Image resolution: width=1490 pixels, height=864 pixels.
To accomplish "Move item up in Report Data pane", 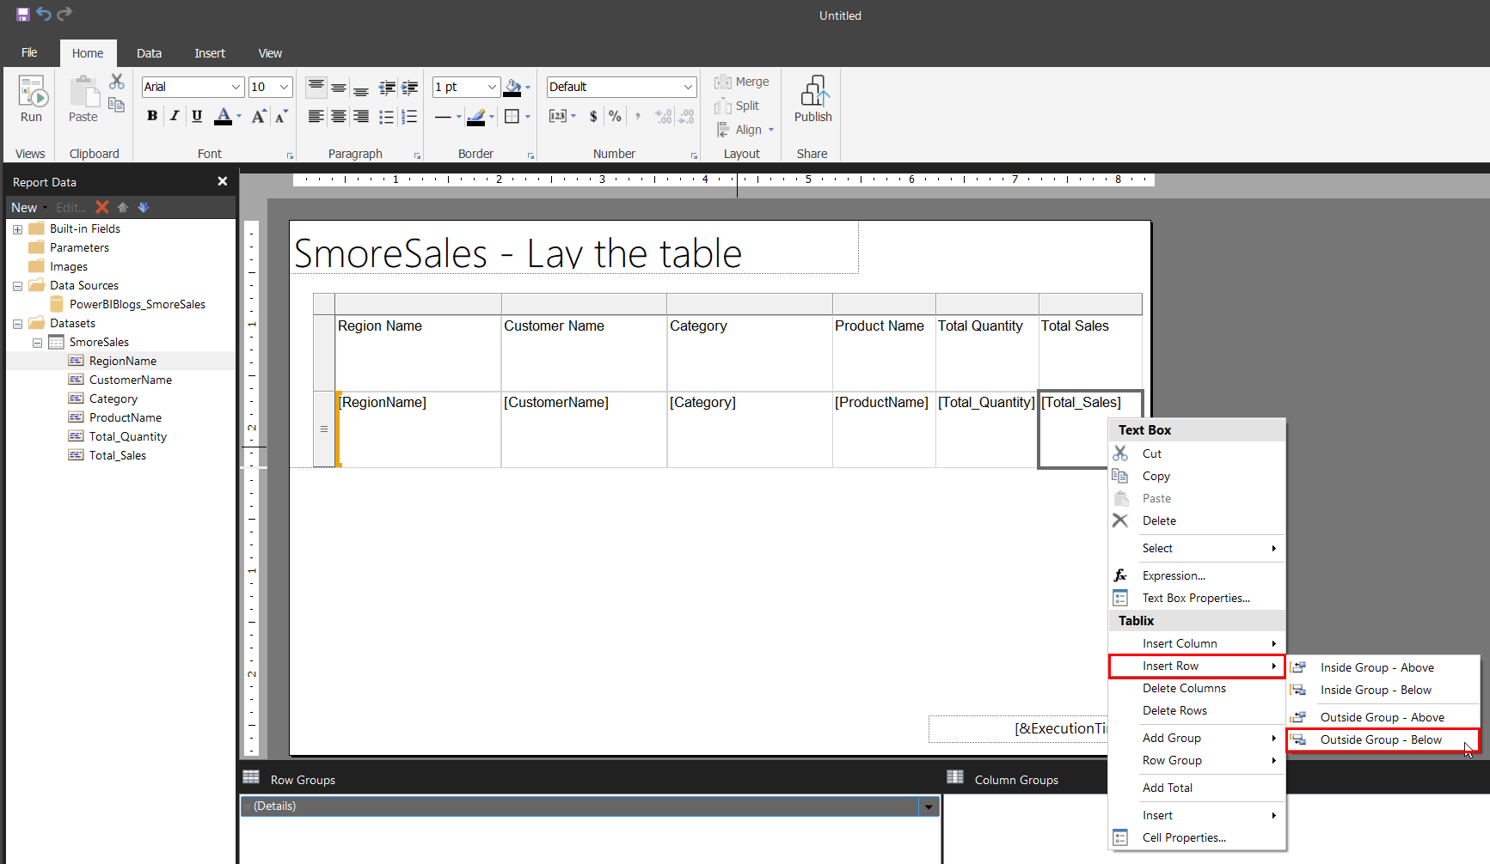I will pyautogui.click(x=123, y=207).
